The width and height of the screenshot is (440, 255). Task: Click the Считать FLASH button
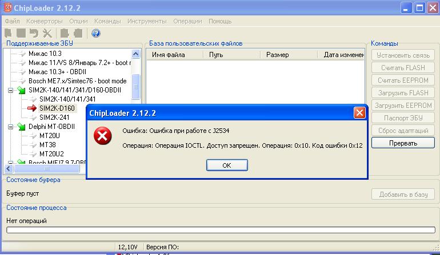403,67
